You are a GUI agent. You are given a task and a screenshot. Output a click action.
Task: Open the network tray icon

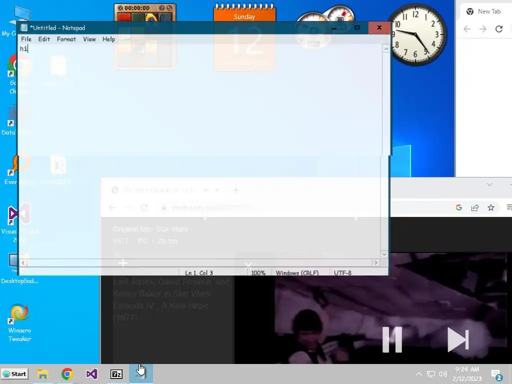tap(431, 374)
